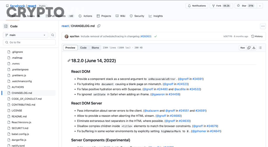This screenshot has width=268, height=147.
Task: Open eps1lon author profile link
Action: 74,36
